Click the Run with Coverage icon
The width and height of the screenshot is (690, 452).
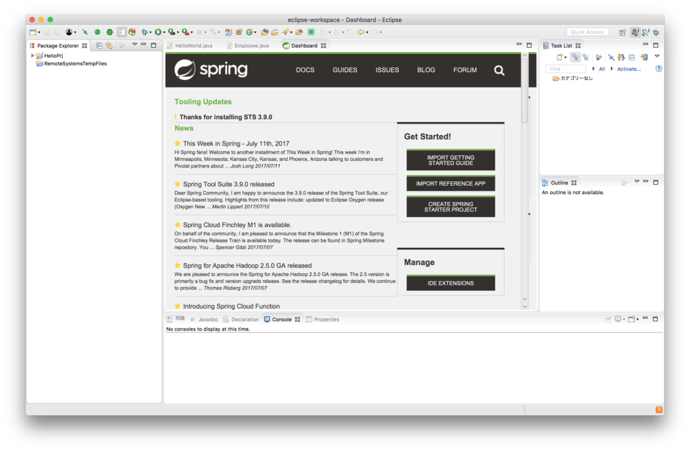pos(171,32)
